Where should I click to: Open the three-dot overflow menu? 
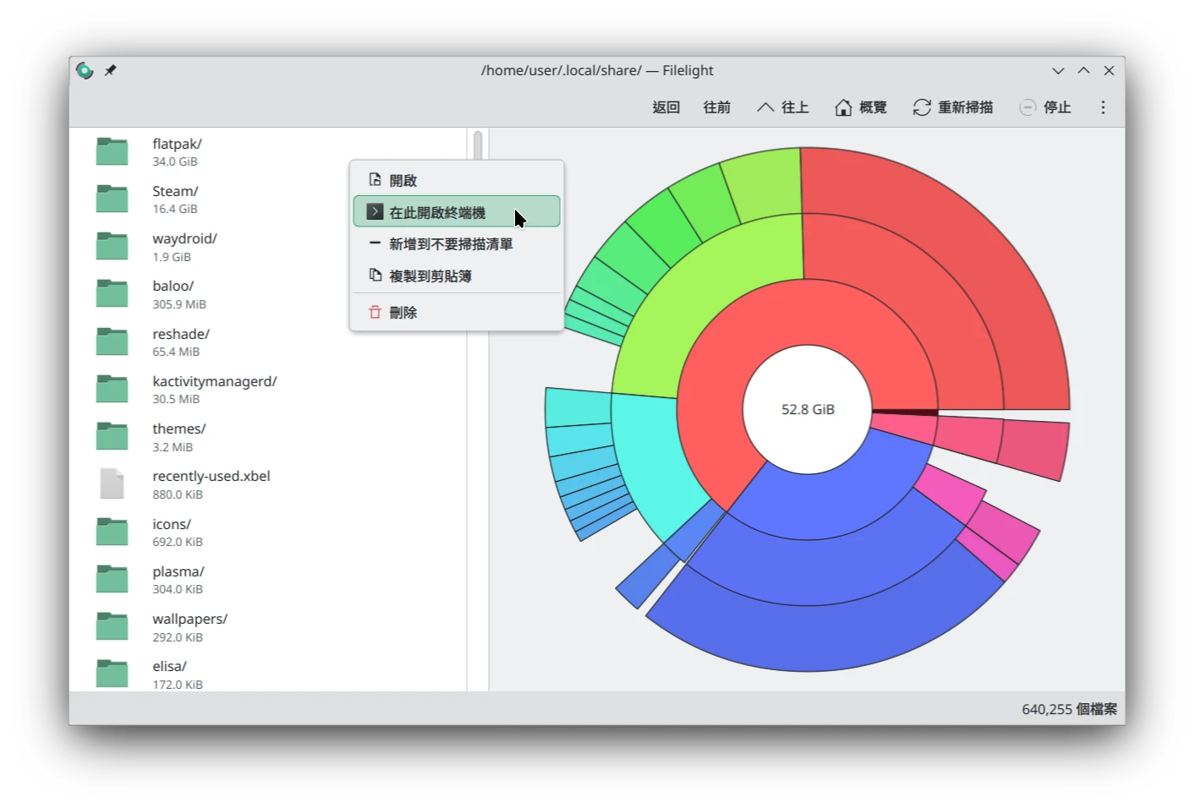1103,107
